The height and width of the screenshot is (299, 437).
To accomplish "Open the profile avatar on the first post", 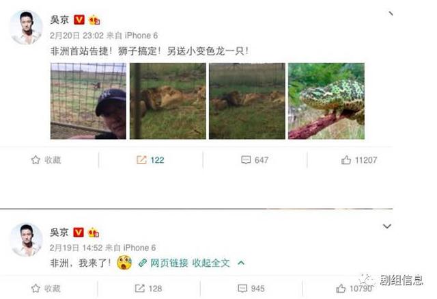I will coord(26,27).
